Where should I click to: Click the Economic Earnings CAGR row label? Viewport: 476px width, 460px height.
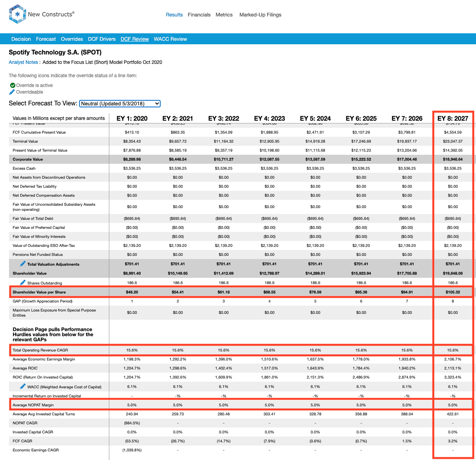coord(36,450)
